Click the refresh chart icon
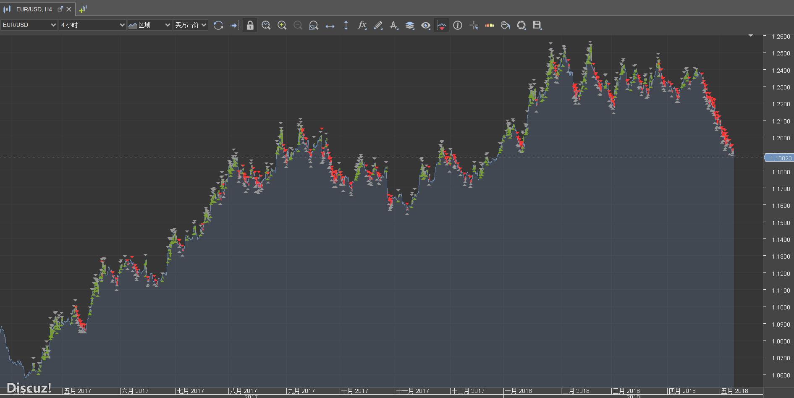794x398 pixels. (218, 25)
